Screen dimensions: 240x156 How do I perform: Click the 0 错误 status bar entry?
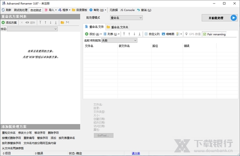[39, 153]
